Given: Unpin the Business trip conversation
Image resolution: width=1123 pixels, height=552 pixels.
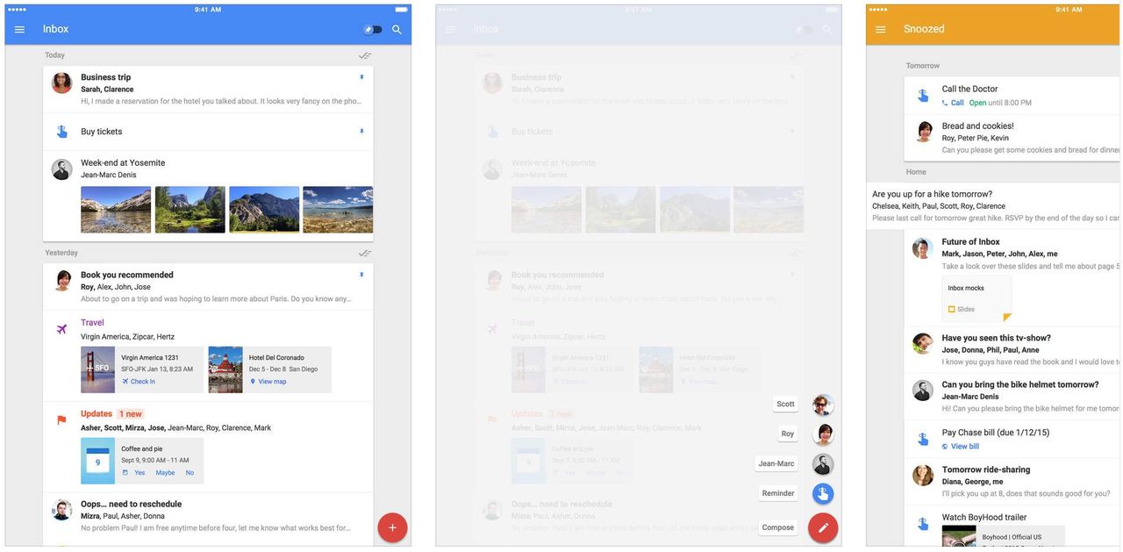Looking at the screenshot, I should (361, 76).
